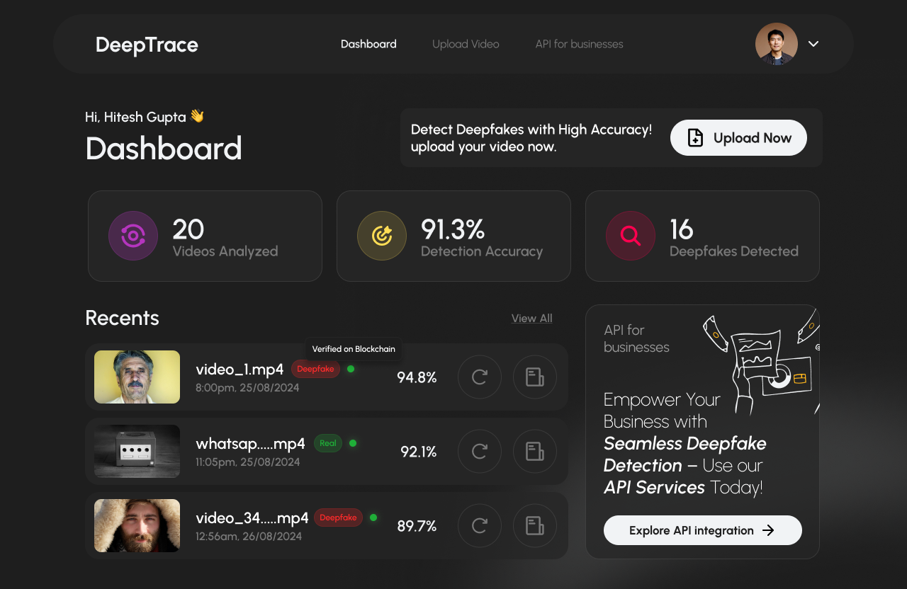Go to Upload Video nav item
The image size is (907, 589).
tap(466, 44)
